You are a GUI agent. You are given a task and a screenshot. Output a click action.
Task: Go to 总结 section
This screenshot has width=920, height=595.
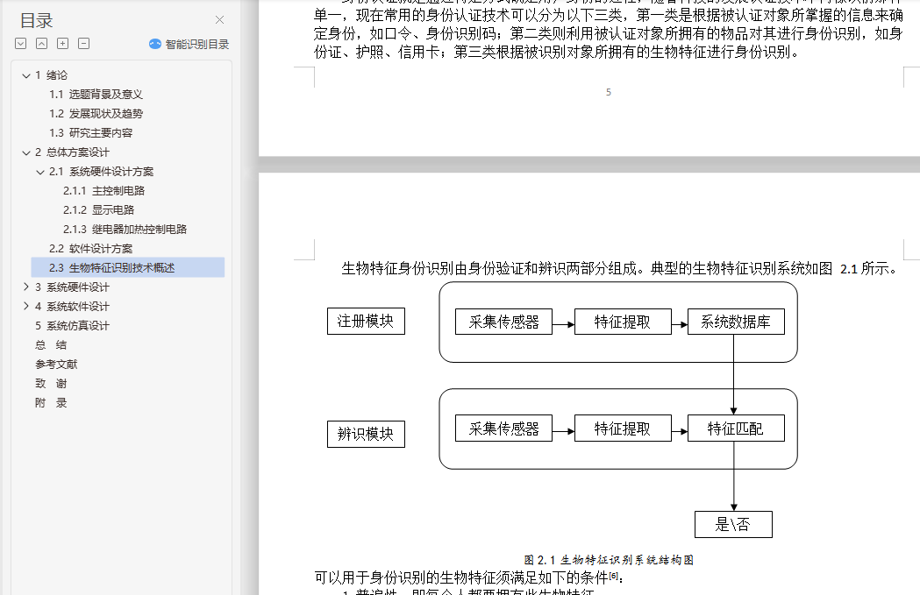pos(51,345)
